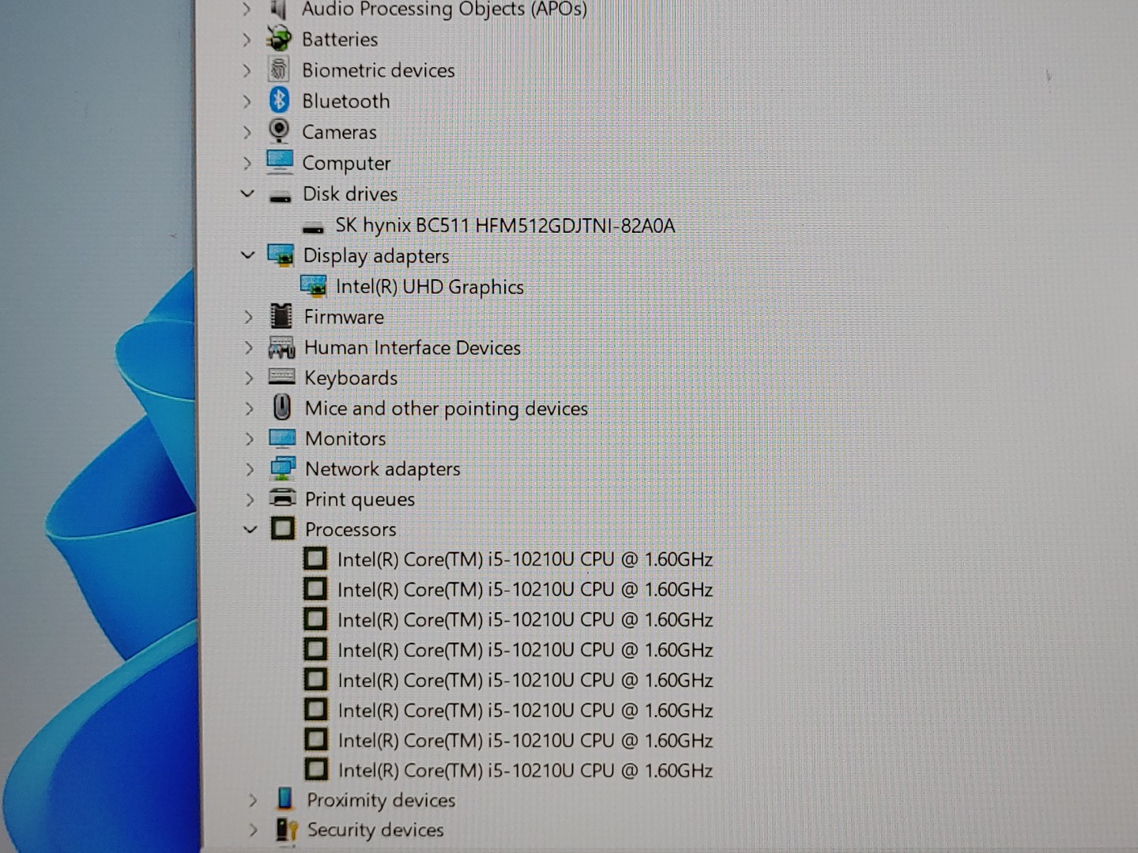Click the Batteries device icon
The height and width of the screenshot is (853, 1138).
pos(280,39)
